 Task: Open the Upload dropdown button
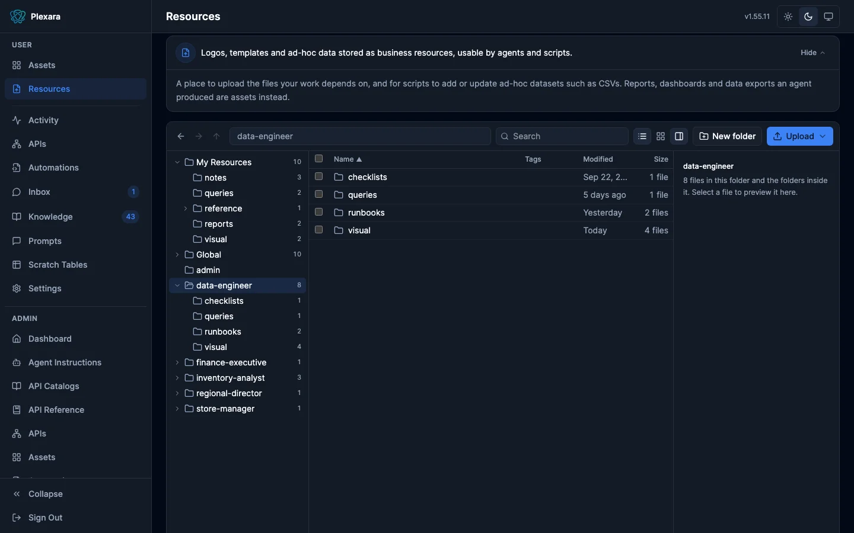799,136
